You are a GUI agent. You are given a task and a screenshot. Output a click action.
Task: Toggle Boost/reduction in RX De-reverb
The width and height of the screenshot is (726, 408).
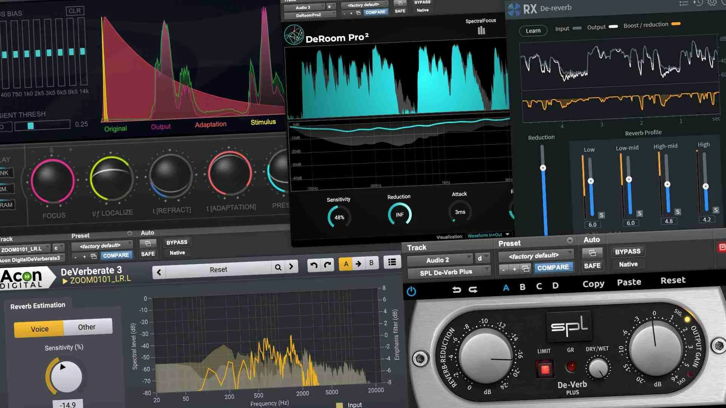tap(676, 24)
